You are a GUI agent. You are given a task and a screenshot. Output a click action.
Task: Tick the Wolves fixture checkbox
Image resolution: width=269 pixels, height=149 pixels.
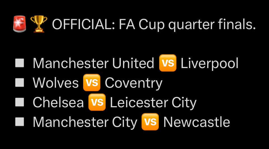coord(19,83)
